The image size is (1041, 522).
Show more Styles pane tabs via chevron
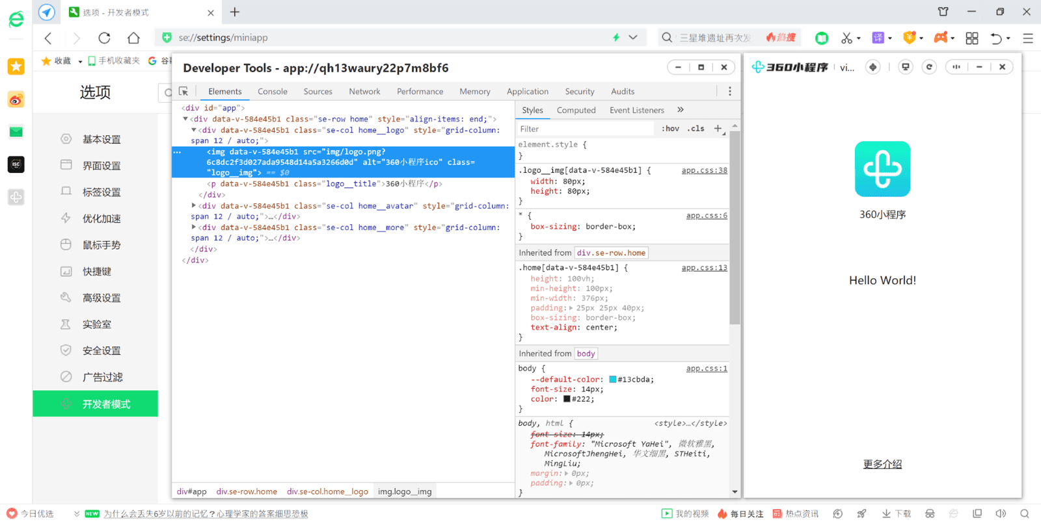[681, 110]
